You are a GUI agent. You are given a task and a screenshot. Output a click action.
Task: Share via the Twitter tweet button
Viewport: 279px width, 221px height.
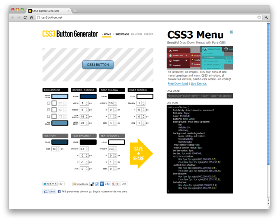50,184
